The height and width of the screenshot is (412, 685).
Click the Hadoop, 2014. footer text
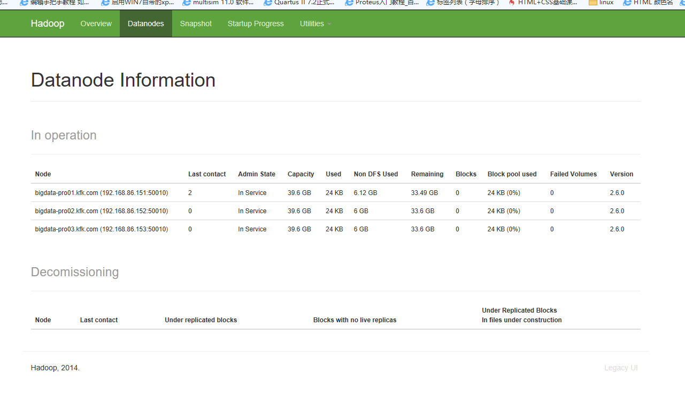click(x=56, y=368)
